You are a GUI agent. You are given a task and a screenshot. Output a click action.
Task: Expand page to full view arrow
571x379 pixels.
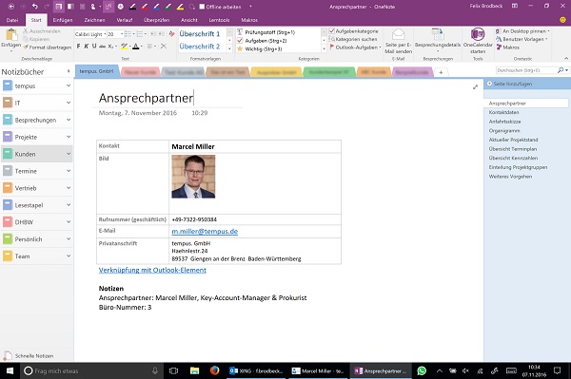pyautogui.click(x=475, y=86)
